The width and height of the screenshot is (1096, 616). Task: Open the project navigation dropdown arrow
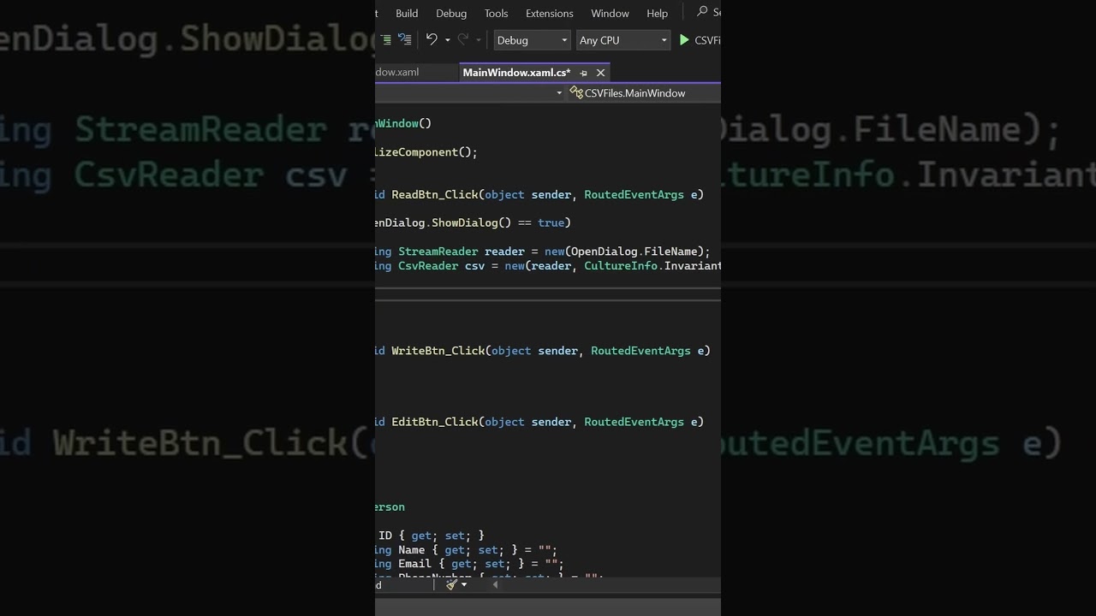click(x=559, y=93)
